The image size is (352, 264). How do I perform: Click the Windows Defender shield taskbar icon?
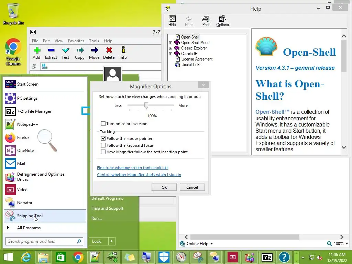pos(164,257)
